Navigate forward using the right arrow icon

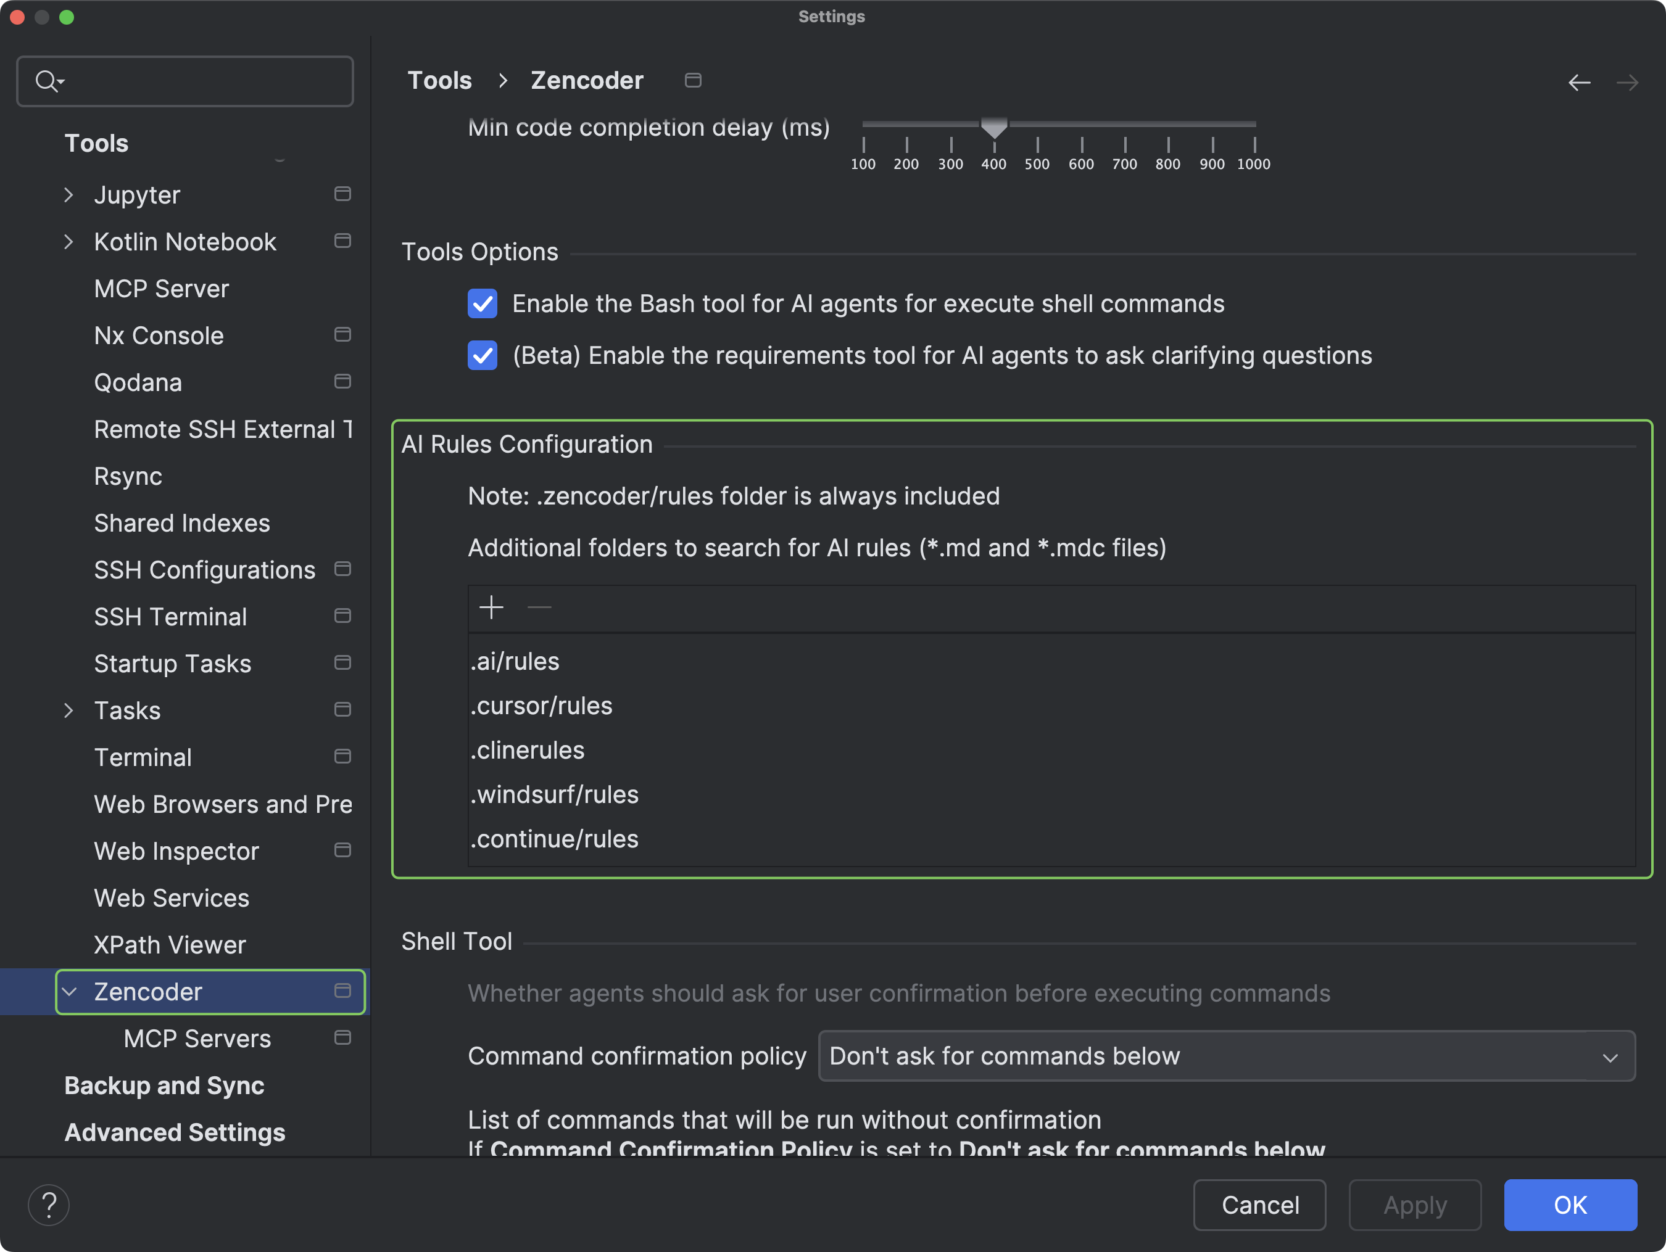click(1628, 83)
